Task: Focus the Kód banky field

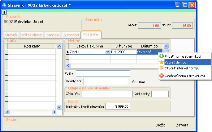Action: click(160, 94)
